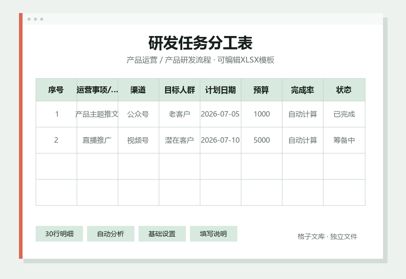
Task: Click the 视频号 cell
Action: (x=138, y=140)
